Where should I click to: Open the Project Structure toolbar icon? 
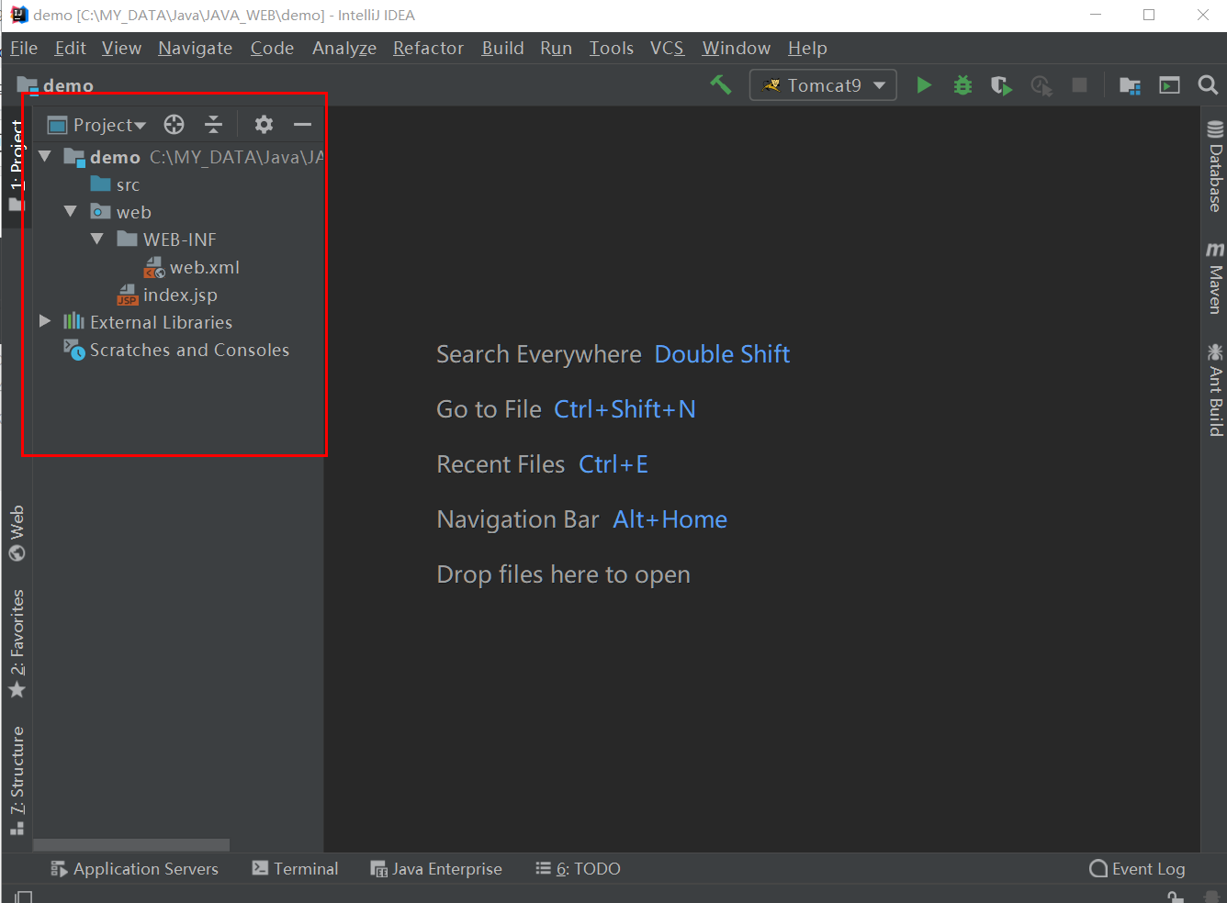1130,85
